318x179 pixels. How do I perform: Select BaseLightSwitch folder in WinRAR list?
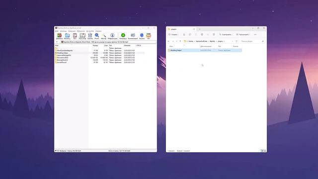pos(99,60)
